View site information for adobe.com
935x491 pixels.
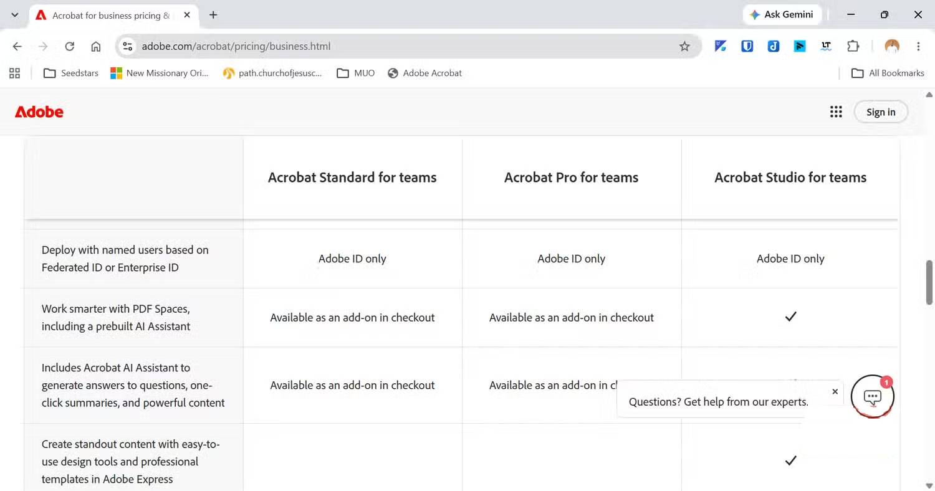(128, 46)
